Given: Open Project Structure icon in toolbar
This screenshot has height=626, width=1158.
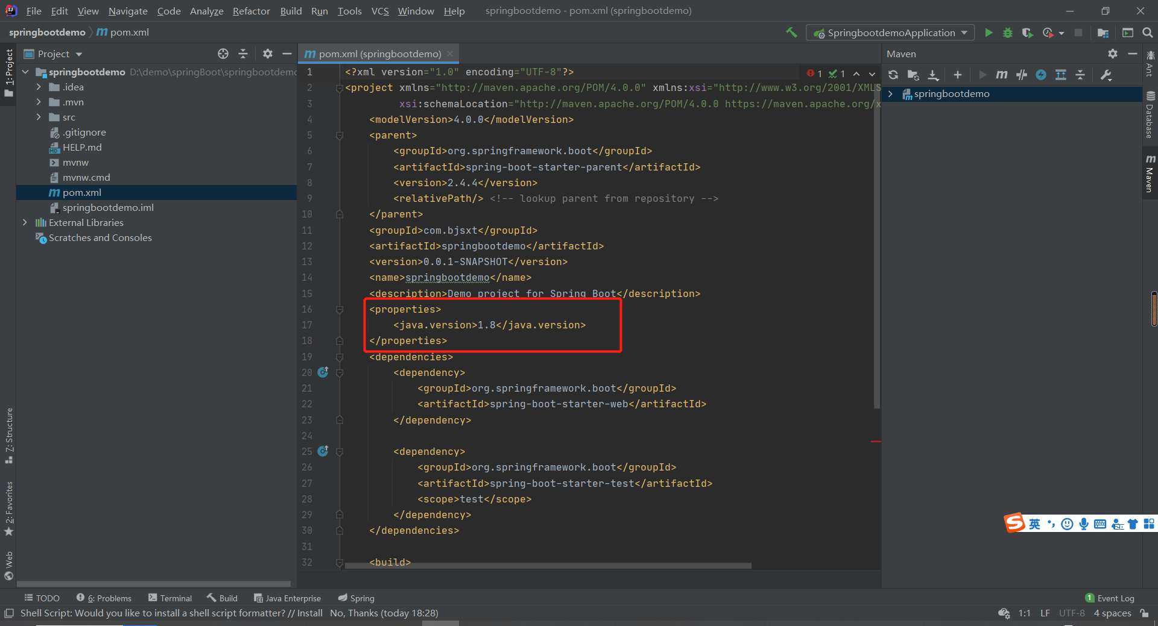Looking at the screenshot, I should coord(1103,33).
